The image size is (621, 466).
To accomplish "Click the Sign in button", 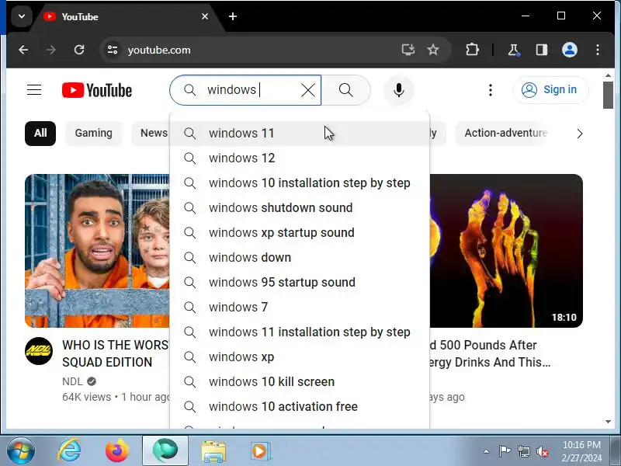I will coord(550,90).
